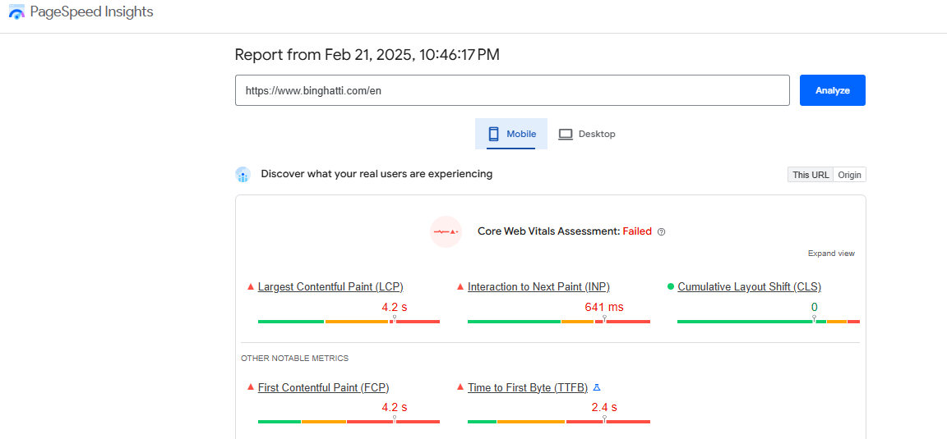This screenshot has width=947, height=439.
Task: Click the real users chart icon
Action: tap(243, 175)
